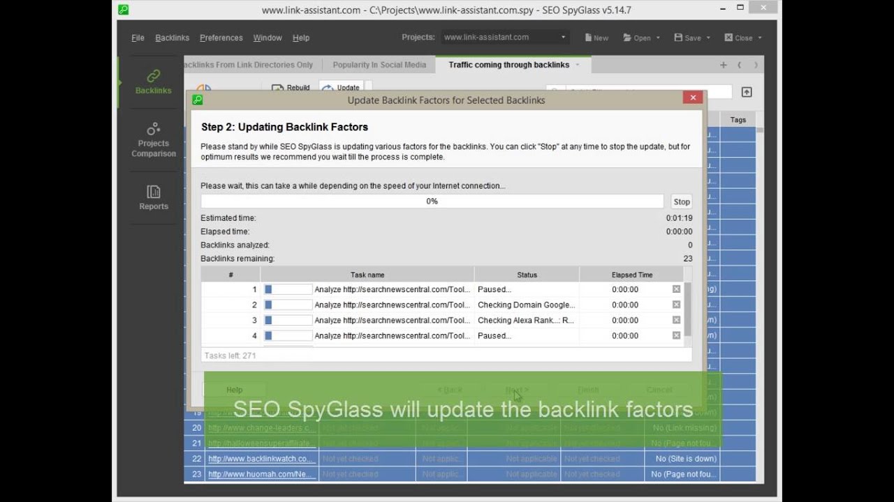894x502 pixels.
Task: Click the Save project toolbar button
Action: pos(687,38)
